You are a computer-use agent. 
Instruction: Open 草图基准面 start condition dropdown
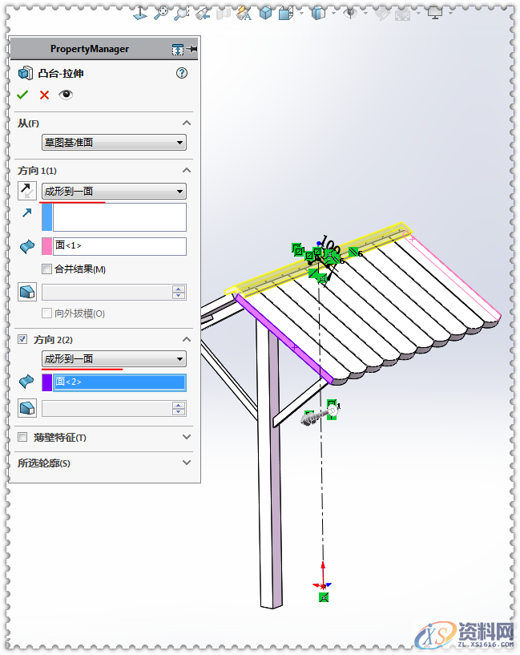coord(114,143)
